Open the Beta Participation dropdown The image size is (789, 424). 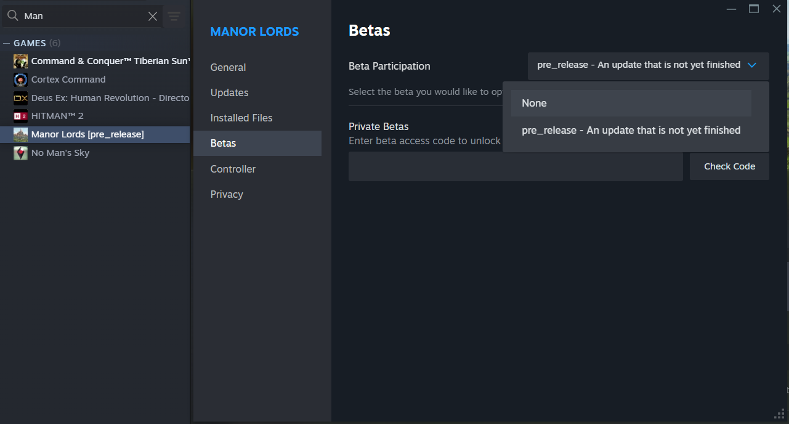tap(648, 65)
